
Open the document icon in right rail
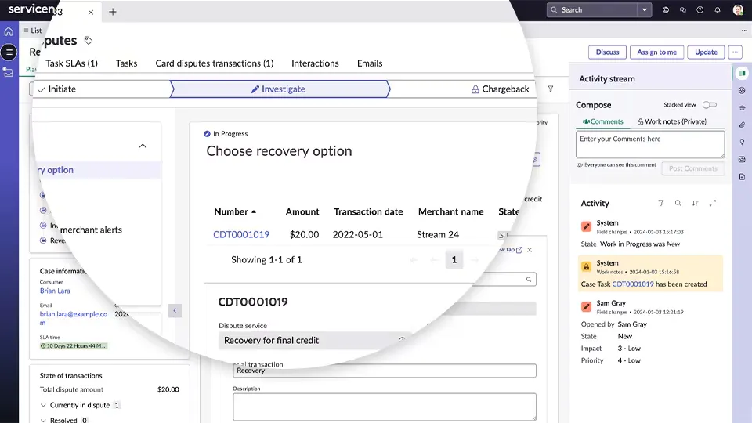pyautogui.click(x=742, y=177)
